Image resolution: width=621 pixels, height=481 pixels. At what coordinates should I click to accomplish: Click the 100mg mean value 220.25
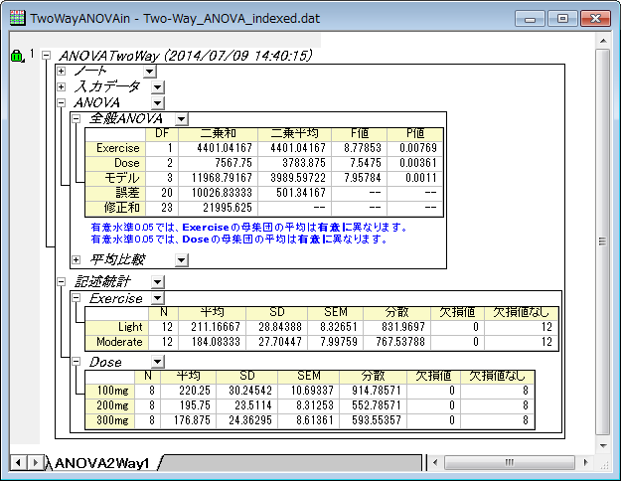point(195,391)
